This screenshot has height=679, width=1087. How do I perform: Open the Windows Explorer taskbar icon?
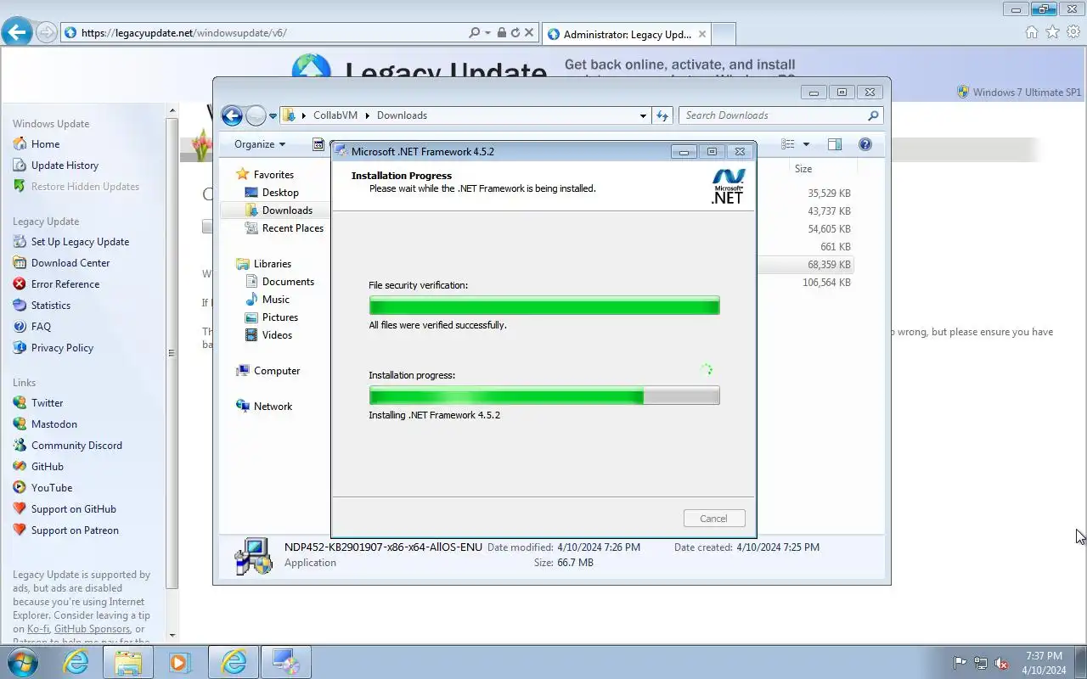(x=128, y=662)
